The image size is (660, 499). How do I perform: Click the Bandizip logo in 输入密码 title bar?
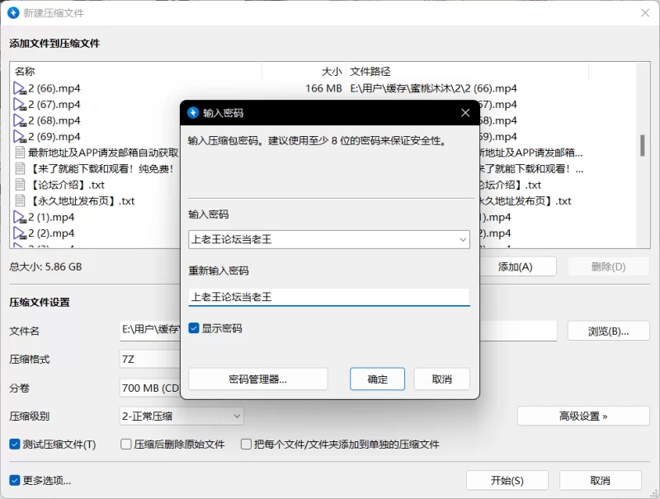pyautogui.click(x=193, y=113)
